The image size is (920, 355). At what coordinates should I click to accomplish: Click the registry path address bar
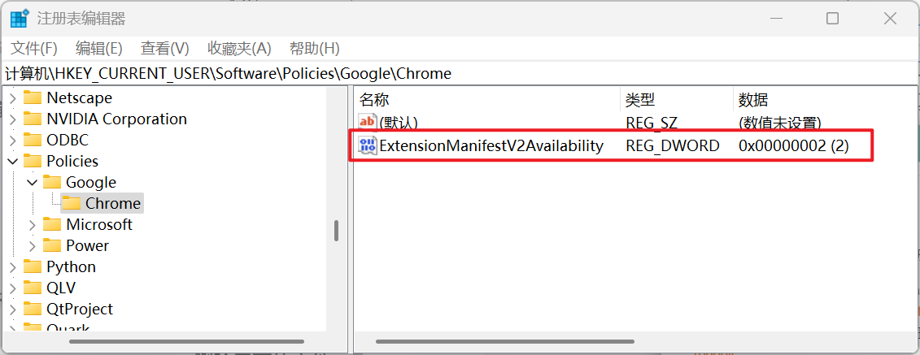[x=460, y=73]
